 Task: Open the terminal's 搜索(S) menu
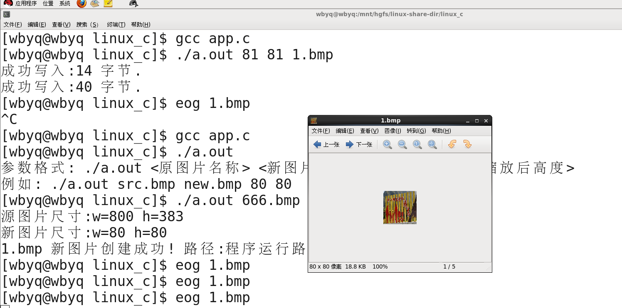point(88,24)
